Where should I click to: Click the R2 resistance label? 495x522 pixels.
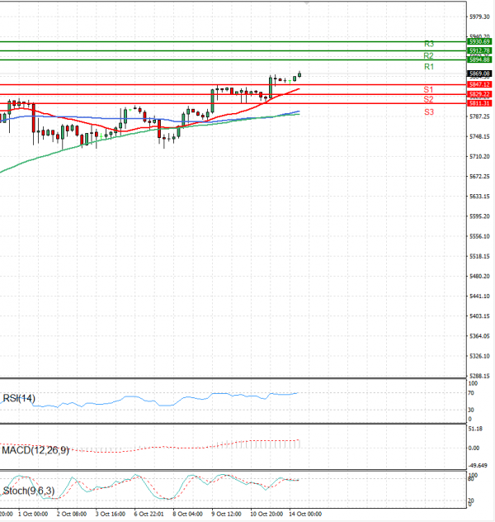(428, 55)
